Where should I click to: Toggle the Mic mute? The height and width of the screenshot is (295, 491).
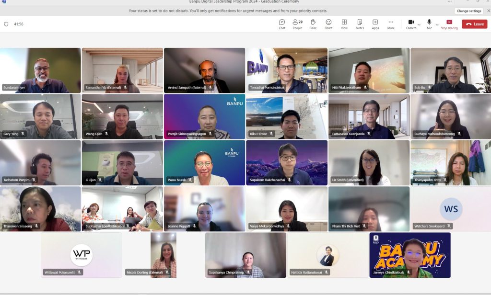(x=429, y=24)
